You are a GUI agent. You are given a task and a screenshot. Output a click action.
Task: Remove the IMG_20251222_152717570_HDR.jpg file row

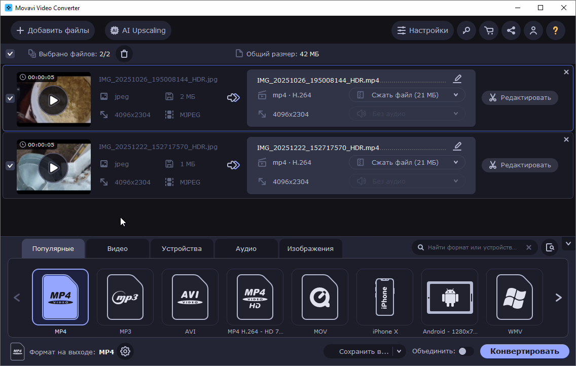tap(566, 139)
